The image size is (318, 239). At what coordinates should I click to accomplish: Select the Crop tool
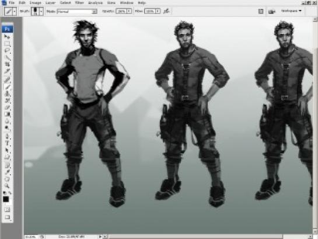pyautogui.click(x=7, y=64)
